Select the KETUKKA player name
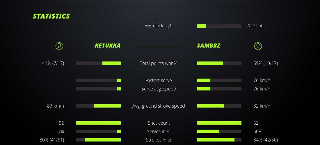 pos(108,46)
